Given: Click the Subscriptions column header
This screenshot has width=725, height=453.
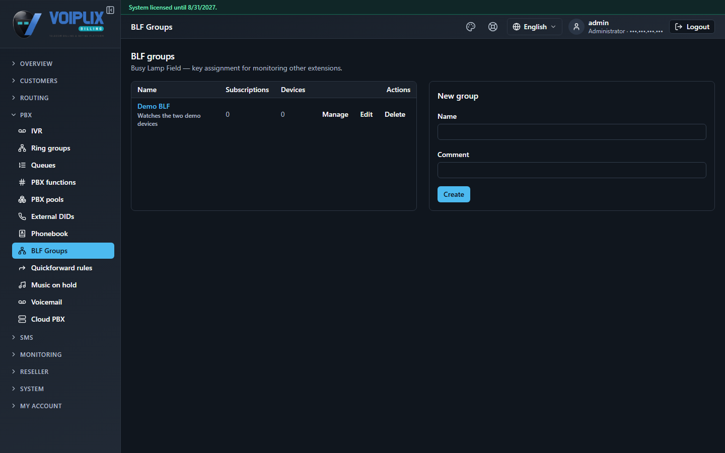Looking at the screenshot, I should [247, 90].
